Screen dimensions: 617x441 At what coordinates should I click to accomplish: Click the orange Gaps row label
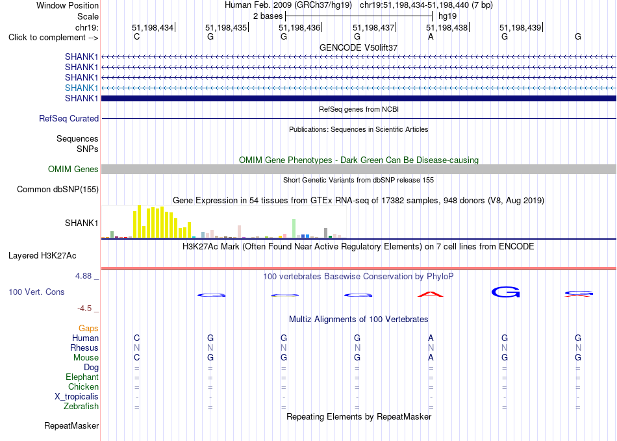(x=88, y=328)
